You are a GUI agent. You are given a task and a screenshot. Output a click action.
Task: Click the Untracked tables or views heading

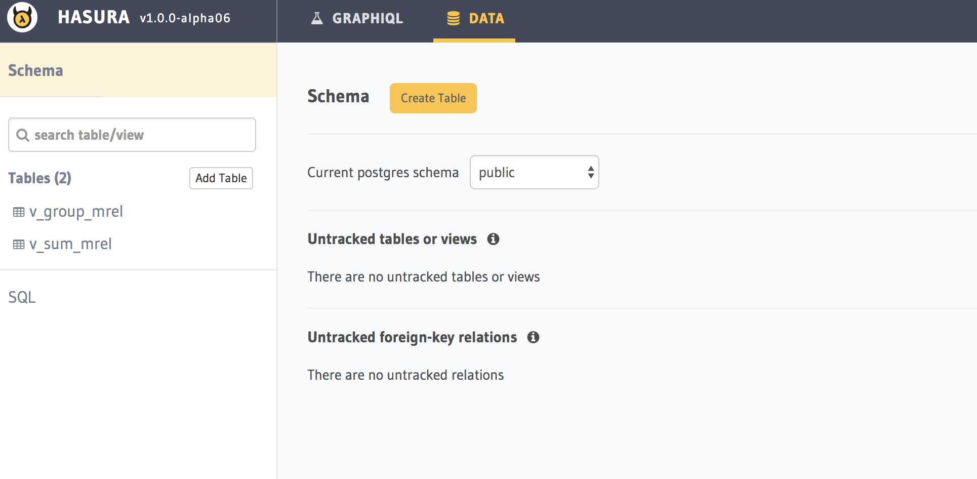392,239
